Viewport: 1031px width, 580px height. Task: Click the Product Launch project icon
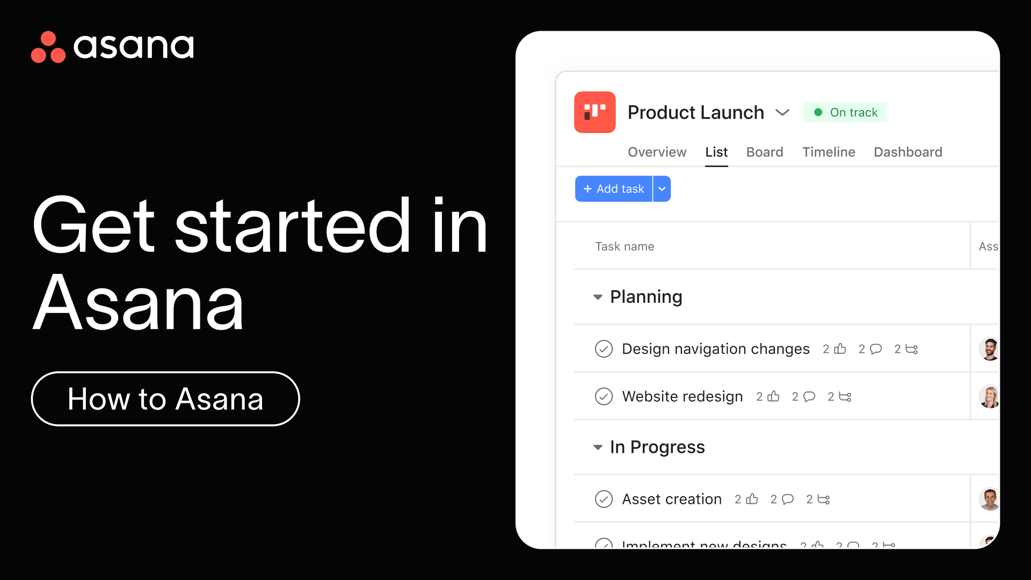point(594,112)
